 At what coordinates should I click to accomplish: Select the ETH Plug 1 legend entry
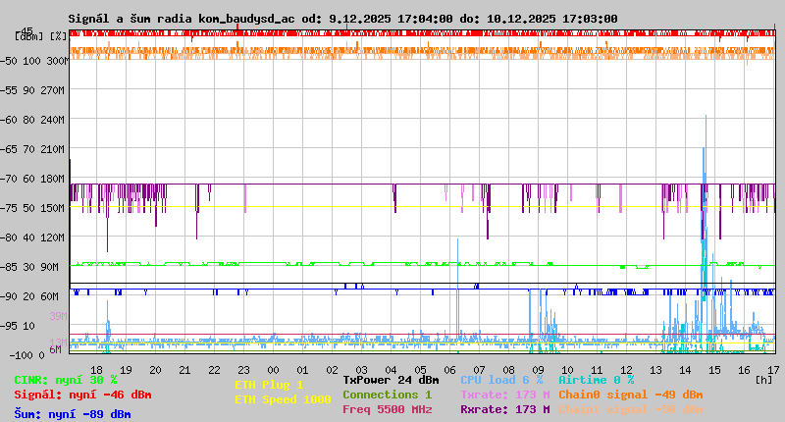click(x=269, y=385)
